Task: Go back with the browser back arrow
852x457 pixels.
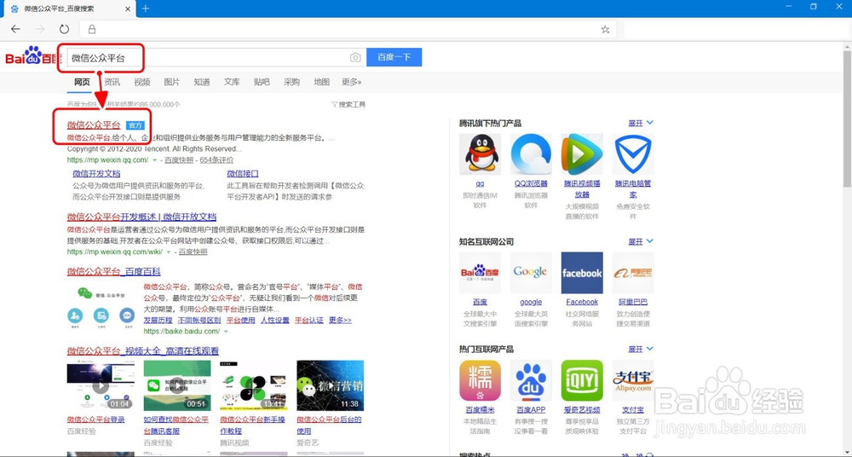Action: click(15, 29)
